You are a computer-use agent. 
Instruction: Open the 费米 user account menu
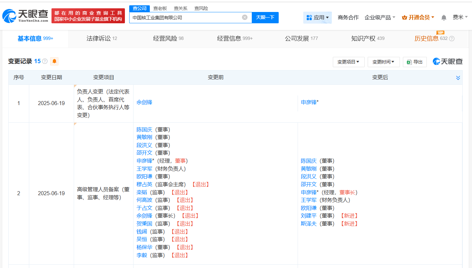460,17
